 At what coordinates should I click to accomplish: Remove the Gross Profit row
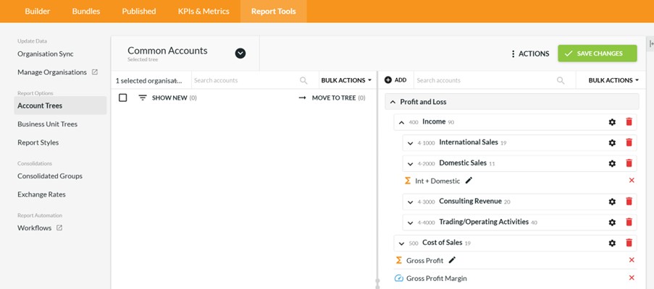pos(632,260)
